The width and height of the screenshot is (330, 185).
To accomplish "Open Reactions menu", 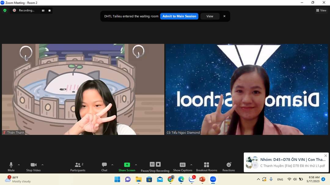I will pyautogui.click(x=229, y=167).
